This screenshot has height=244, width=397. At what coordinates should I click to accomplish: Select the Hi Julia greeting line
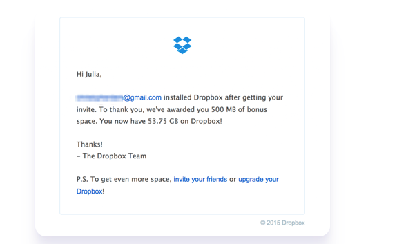click(89, 74)
